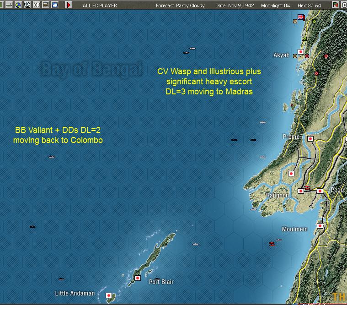This screenshot has width=347, height=328.
Task: Open the weather cloud icon
Action: tap(55, 5)
